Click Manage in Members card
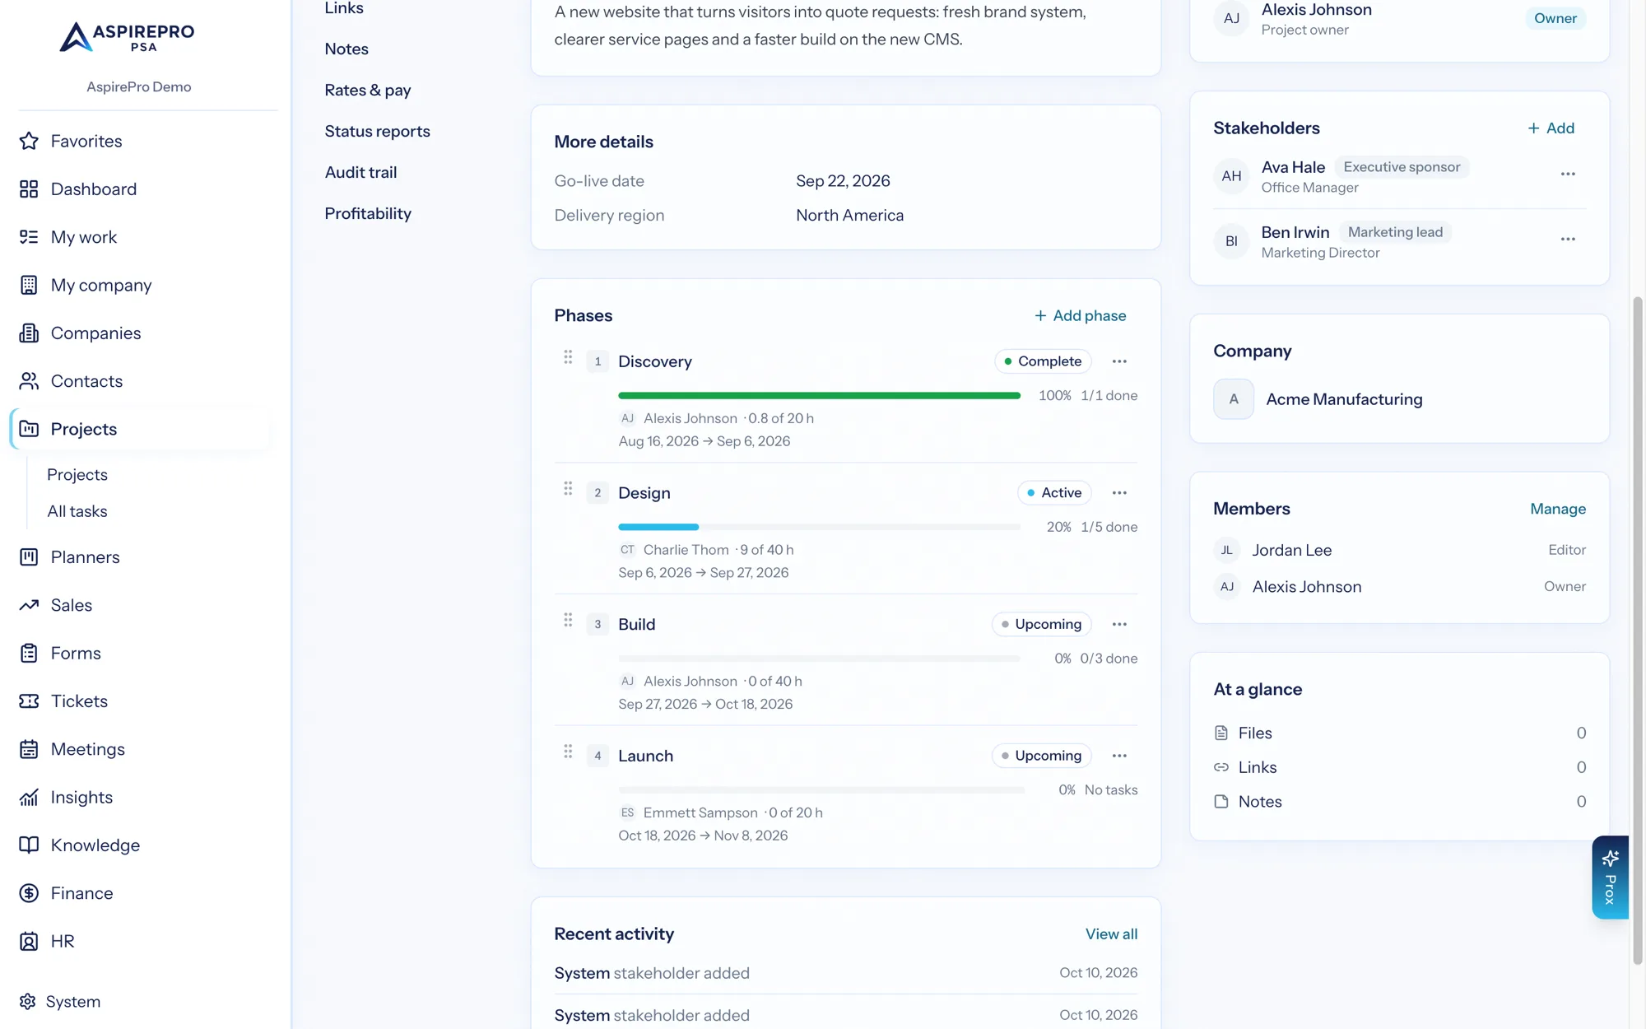Screen dimensions: 1646x1029 (x=1558, y=509)
